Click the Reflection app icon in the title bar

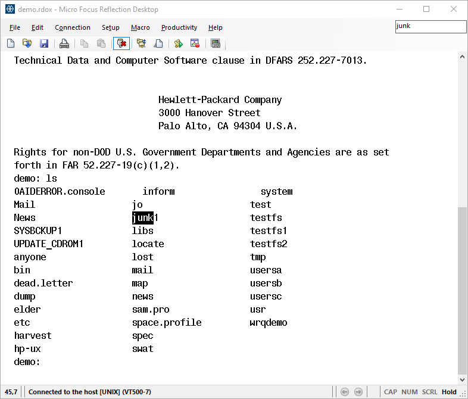tap(10, 10)
